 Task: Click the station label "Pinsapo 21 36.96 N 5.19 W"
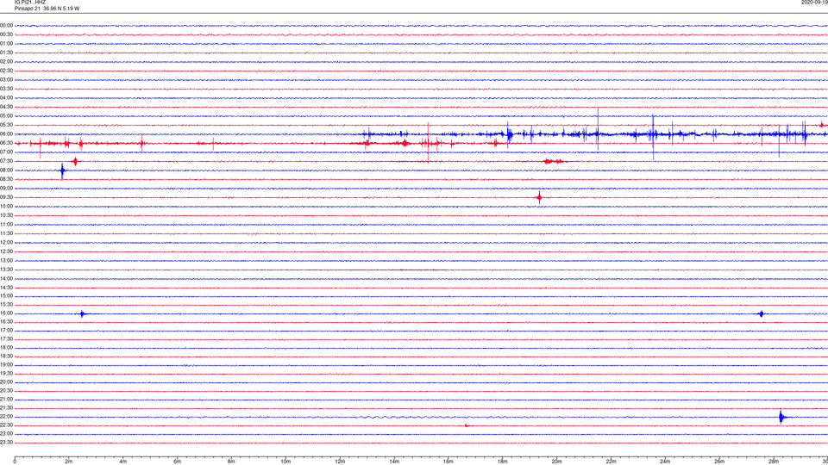coord(47,9)
